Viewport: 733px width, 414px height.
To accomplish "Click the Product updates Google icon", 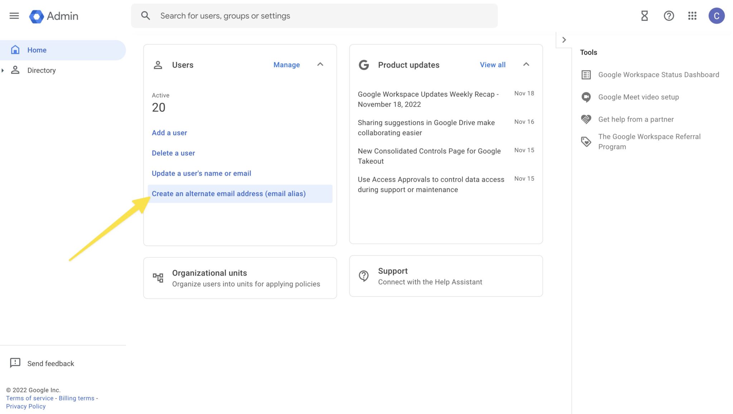I will pos(364,64).
